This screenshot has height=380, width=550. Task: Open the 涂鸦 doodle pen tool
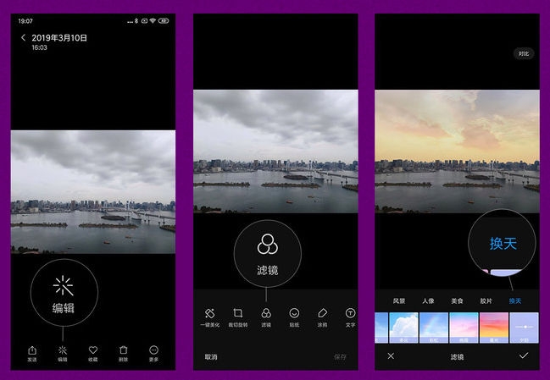point(322,317)
